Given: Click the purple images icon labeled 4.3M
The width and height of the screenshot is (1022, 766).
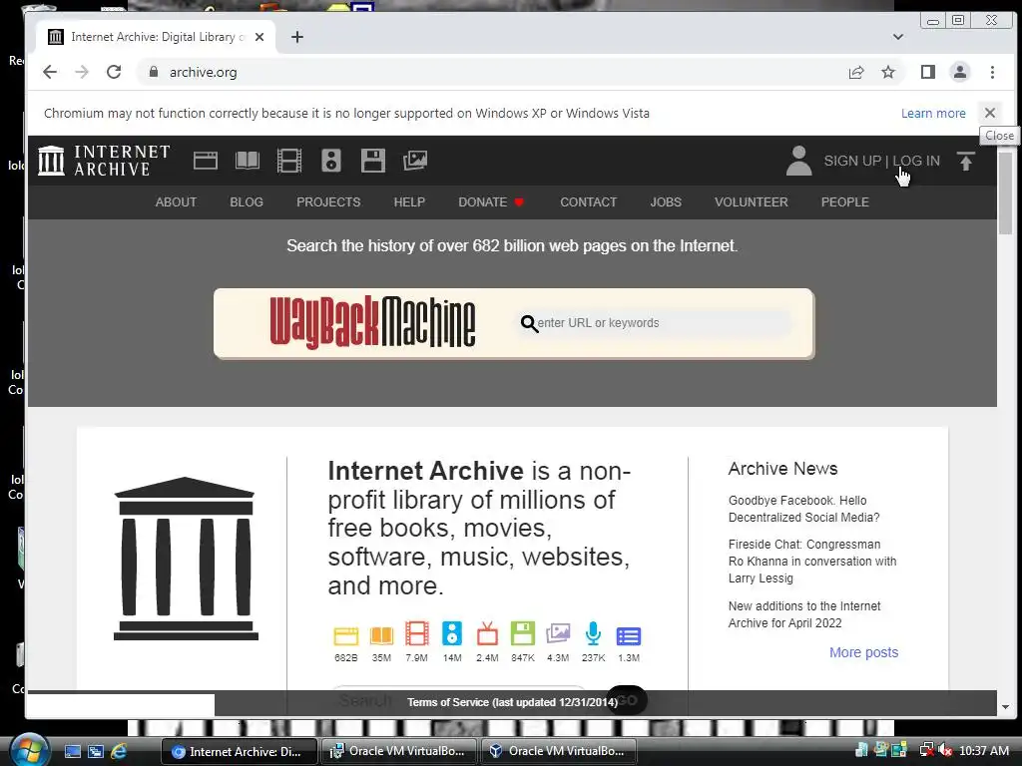Looking at the screenshot, I should [558, 633].
